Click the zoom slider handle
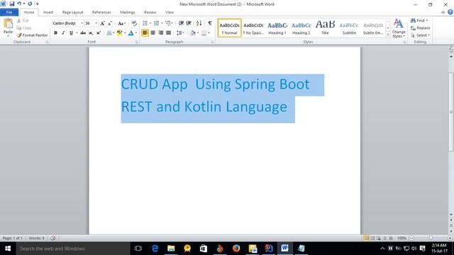The image size is (454, 255). pyautogui.click(x=431, y=238)
